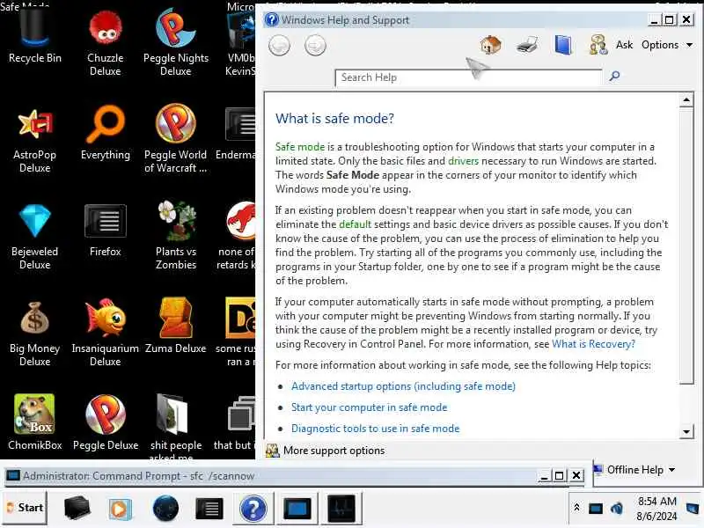Image resolution: width=704 pixels, height=528 pixels.
Task: Select the Firefox desktop icon
Action: click(x=105, y=231)
